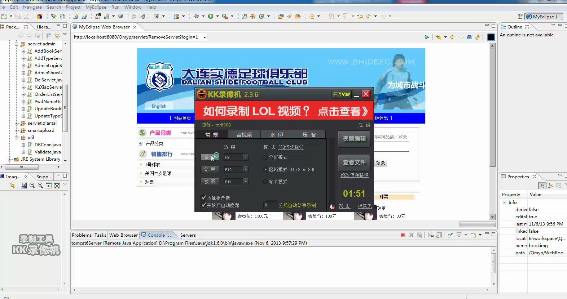Image resolution: width=567 pixels, height=299 pixels.
Task: Toggle 开始后自动隐藏 checkbox
Action: pos(203,205)
